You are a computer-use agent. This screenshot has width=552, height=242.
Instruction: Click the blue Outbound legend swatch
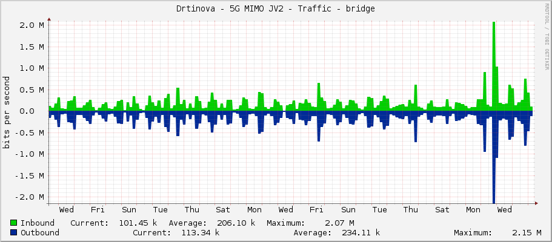click(14, 232)
